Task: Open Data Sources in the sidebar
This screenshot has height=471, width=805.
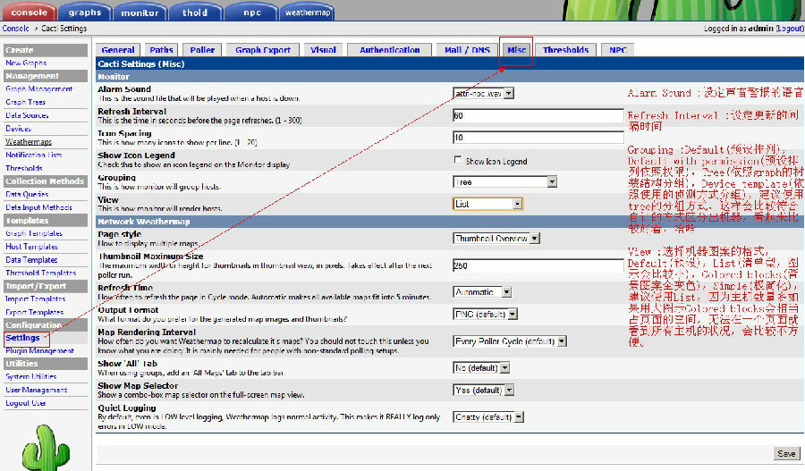Action: 27,115
